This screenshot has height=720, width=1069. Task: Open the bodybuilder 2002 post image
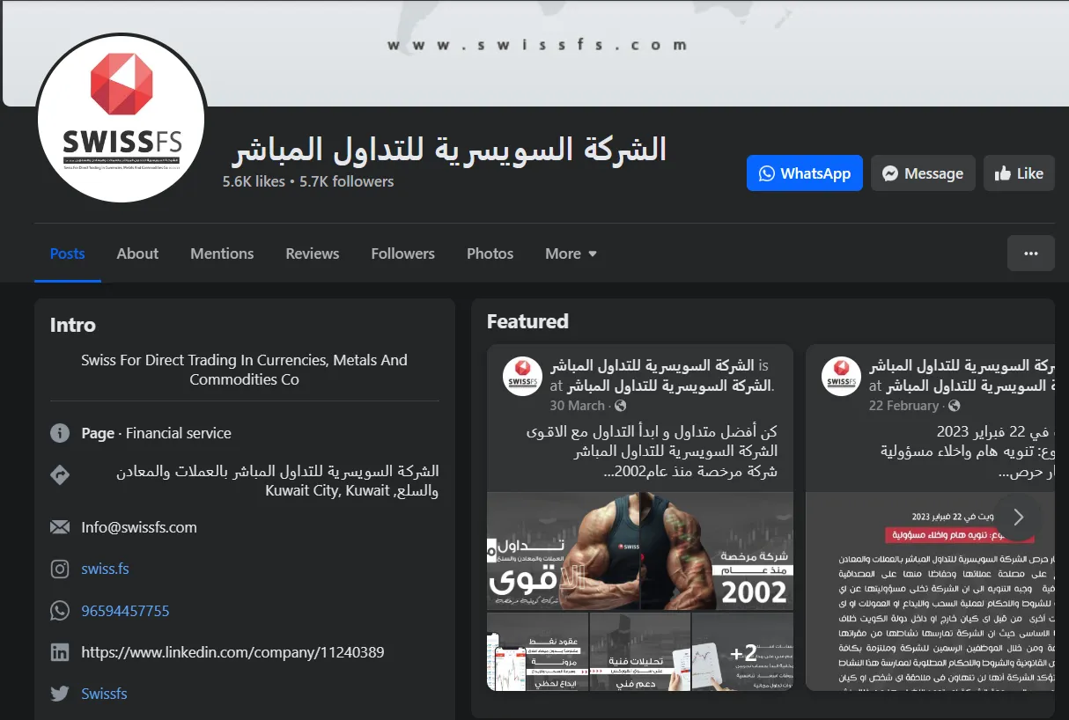point(640,551)
